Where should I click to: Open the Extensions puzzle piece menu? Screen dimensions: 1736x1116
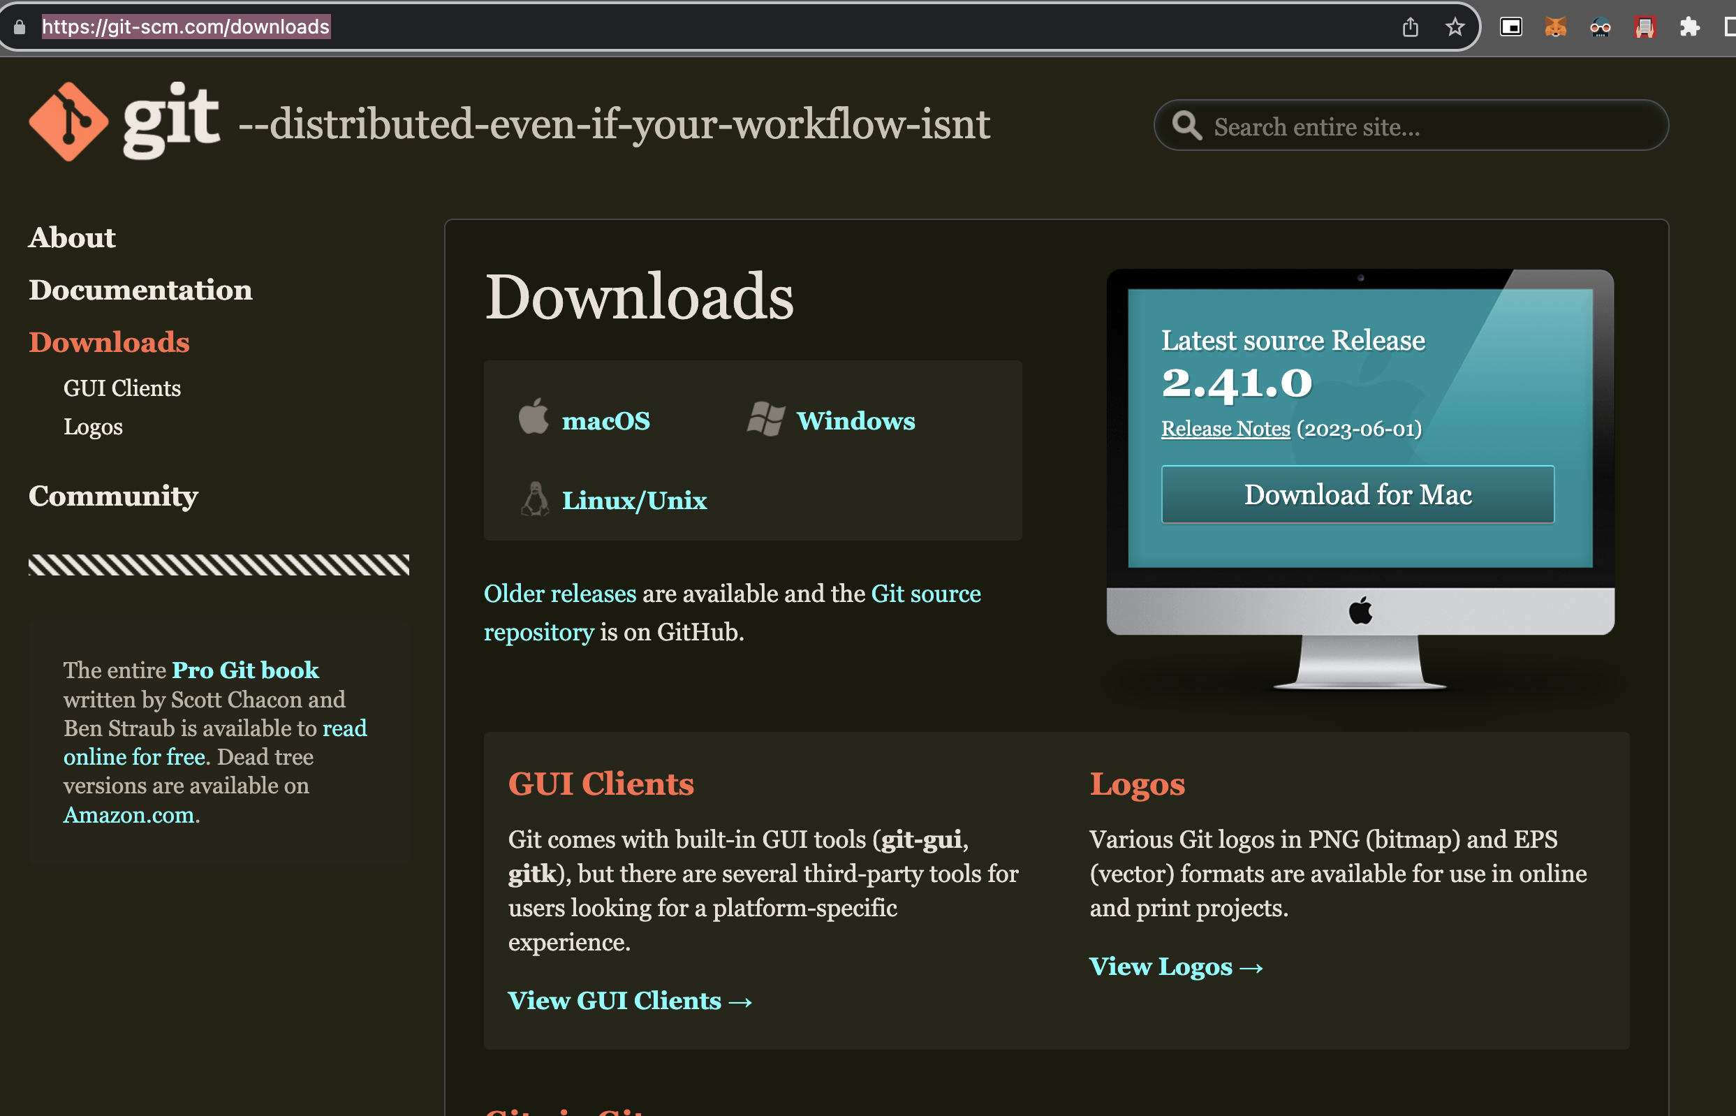click(x=1690, y=27)
